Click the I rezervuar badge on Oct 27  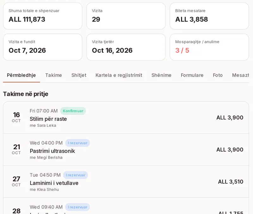[76, 175]
